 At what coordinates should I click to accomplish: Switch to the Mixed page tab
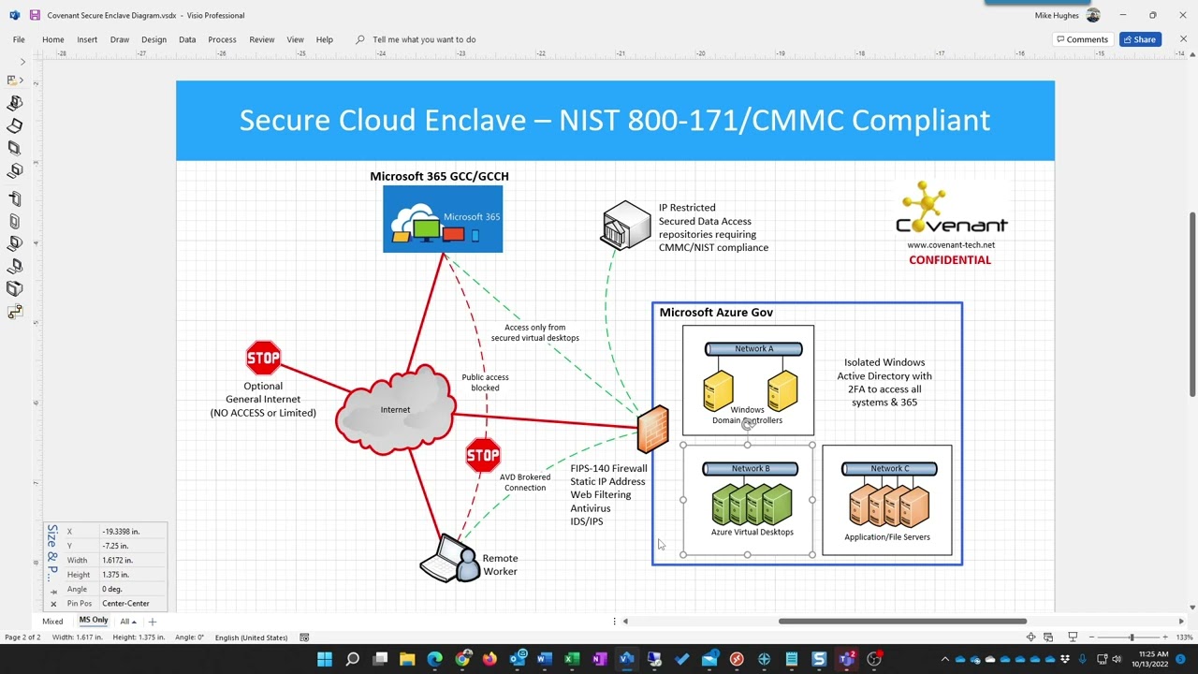52,622
